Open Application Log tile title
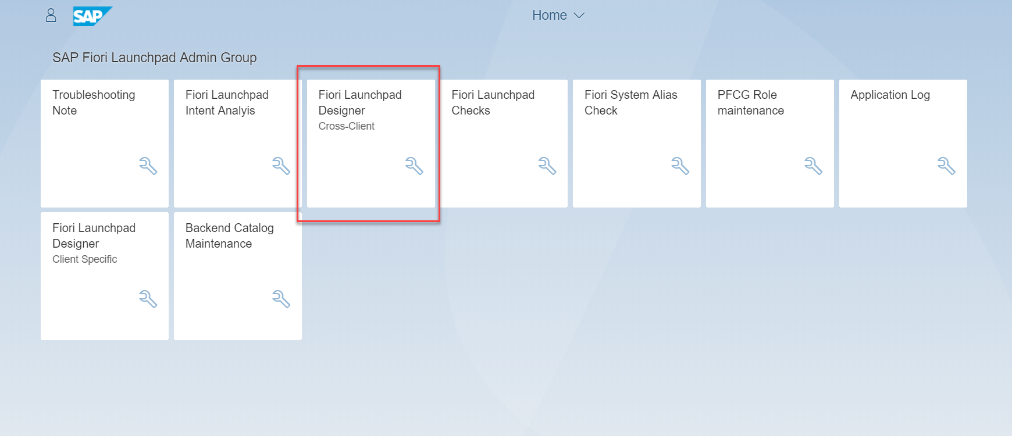The height and width of the screenshot is (436, 1012). (x=890, y=95)
